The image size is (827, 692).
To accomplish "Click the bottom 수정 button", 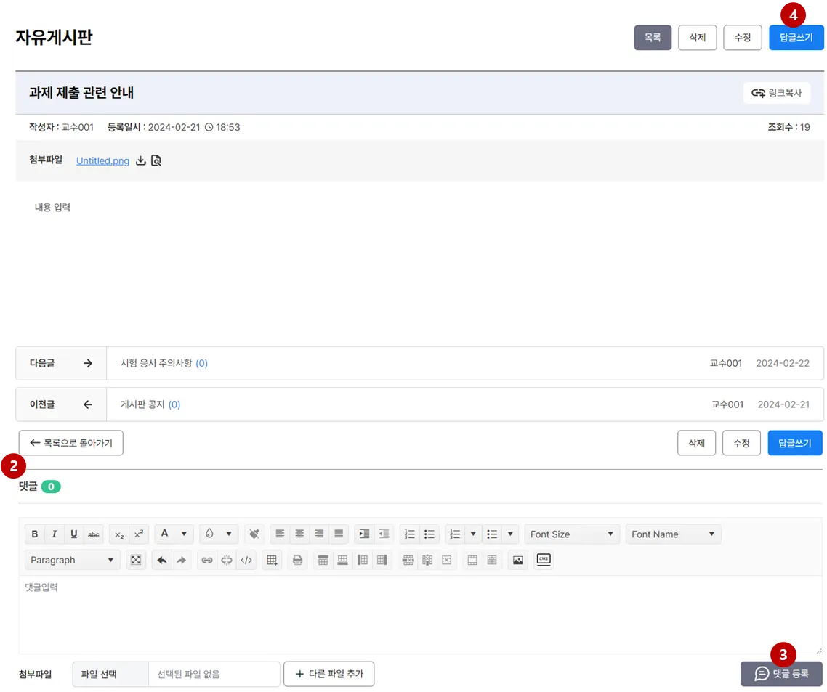I will pos(741,443).
